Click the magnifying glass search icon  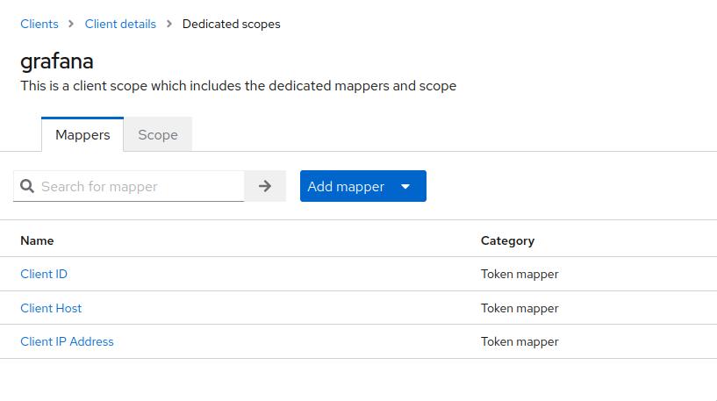coord(27,186)
